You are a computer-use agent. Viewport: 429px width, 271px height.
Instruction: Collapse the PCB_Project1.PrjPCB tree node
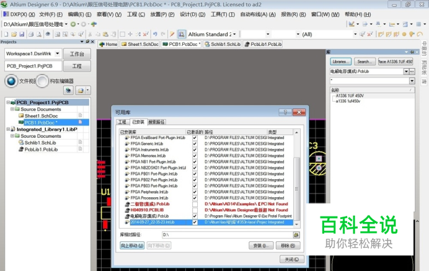(x=8, y=102)
